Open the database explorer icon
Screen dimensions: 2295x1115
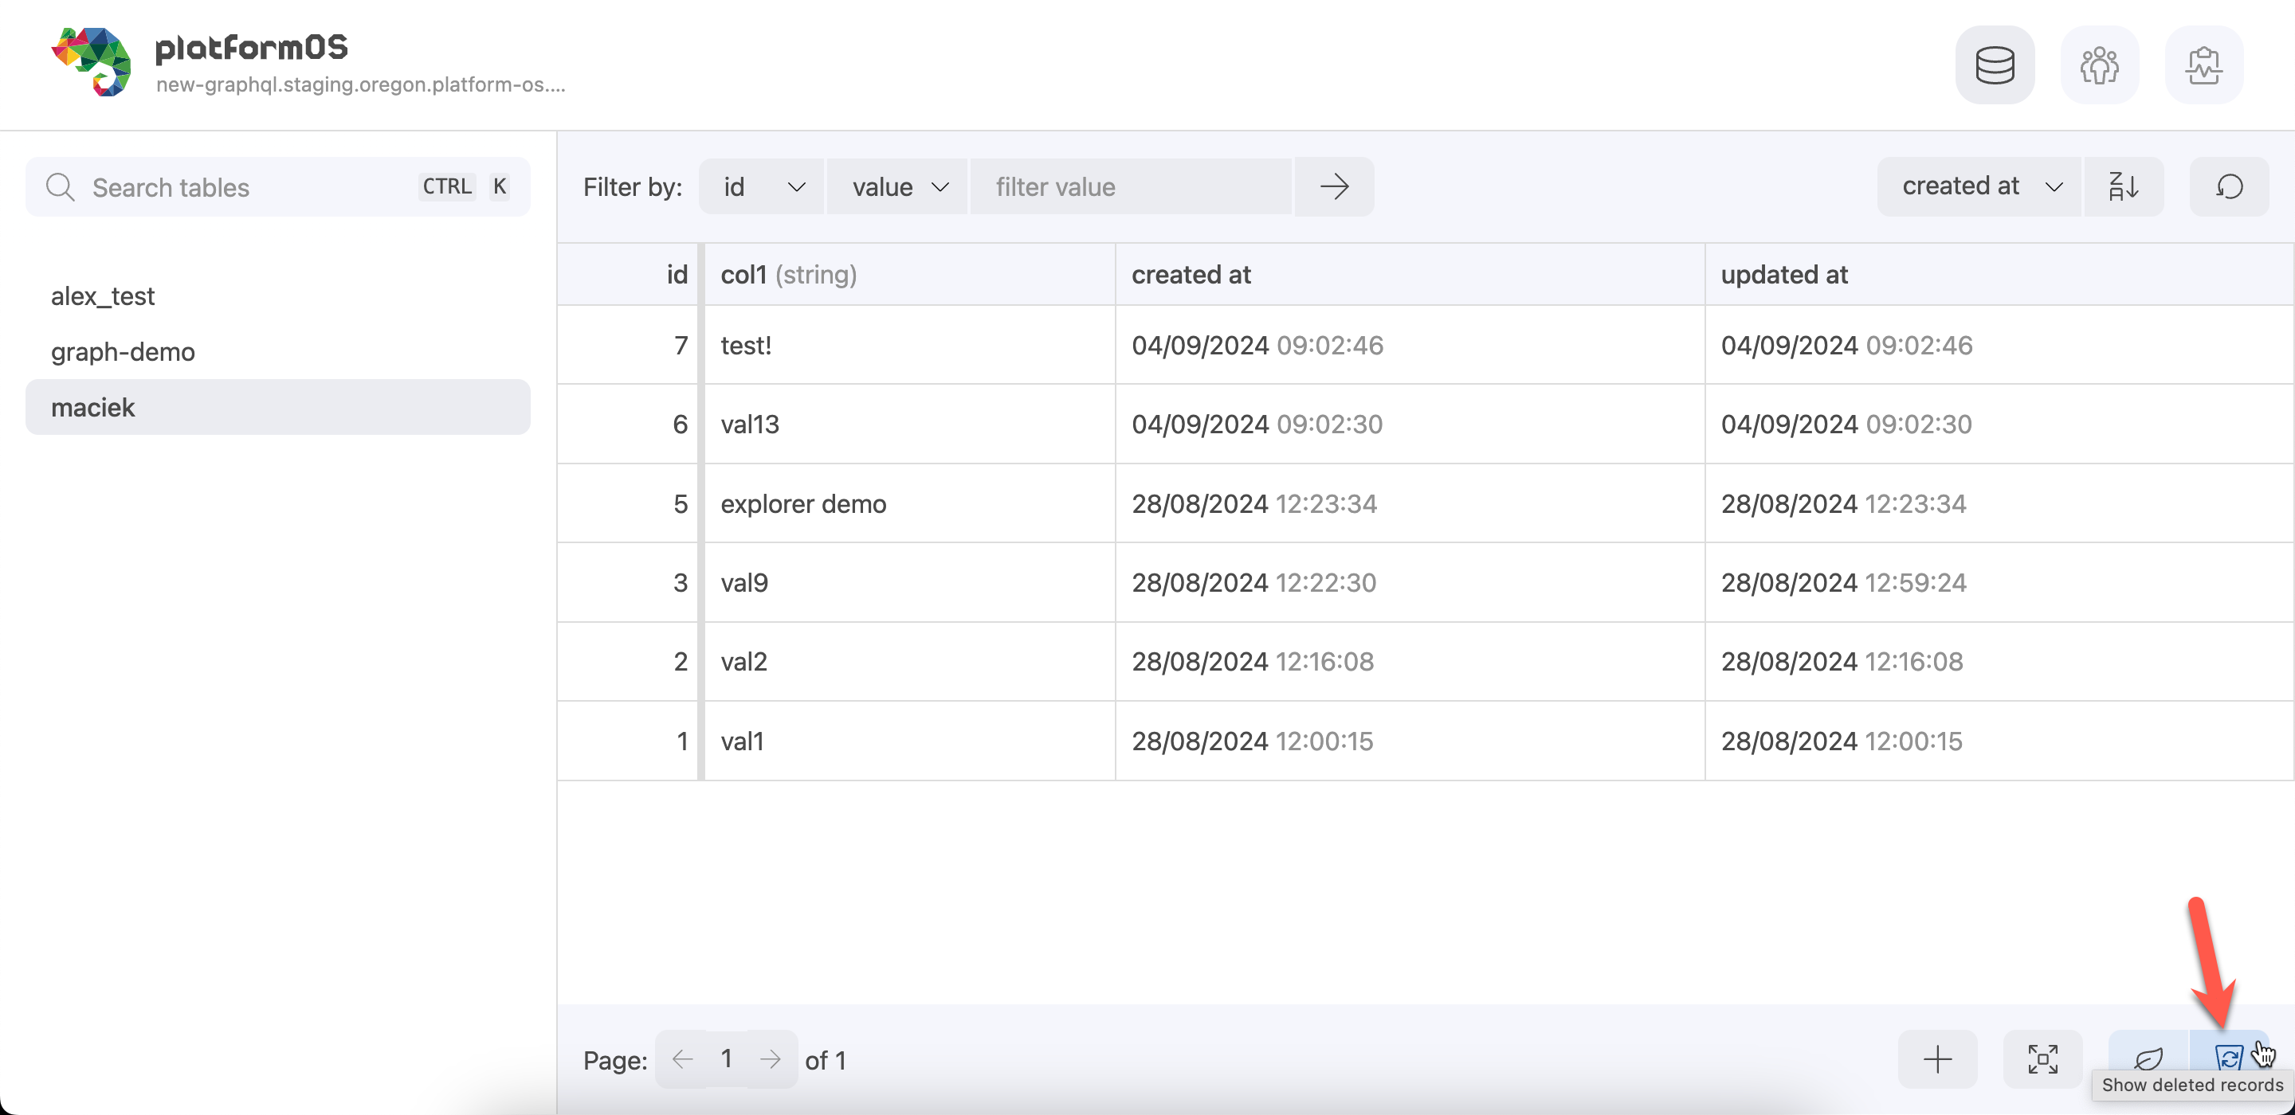(1995, 65)
